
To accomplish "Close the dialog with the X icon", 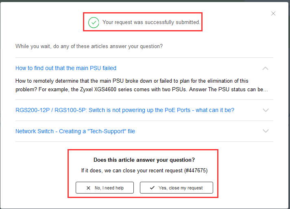I will [273, 13].
